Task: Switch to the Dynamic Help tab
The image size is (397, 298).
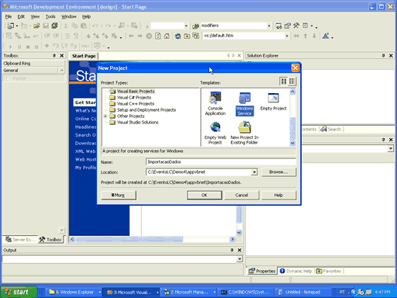Action: (x=296, y=271)
